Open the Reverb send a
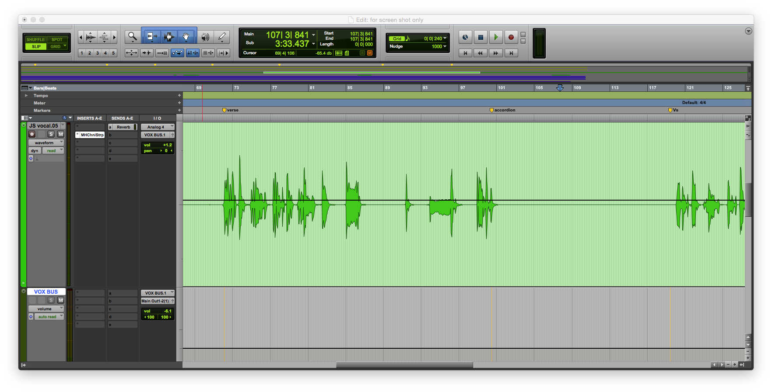 tap(123, 127)
